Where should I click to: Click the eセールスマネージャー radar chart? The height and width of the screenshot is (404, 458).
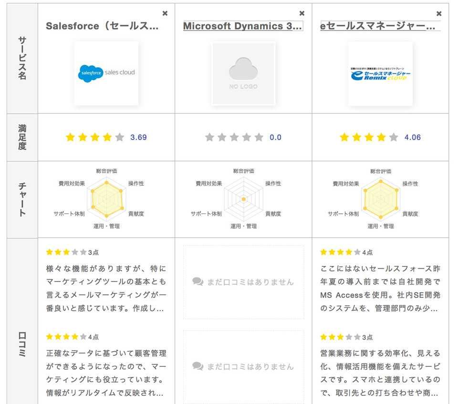click(x=380, y=198)
